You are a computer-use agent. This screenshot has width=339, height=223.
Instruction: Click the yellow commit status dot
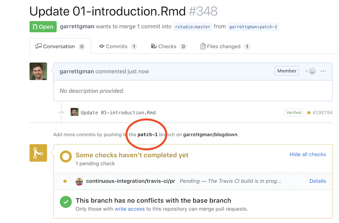309,113
